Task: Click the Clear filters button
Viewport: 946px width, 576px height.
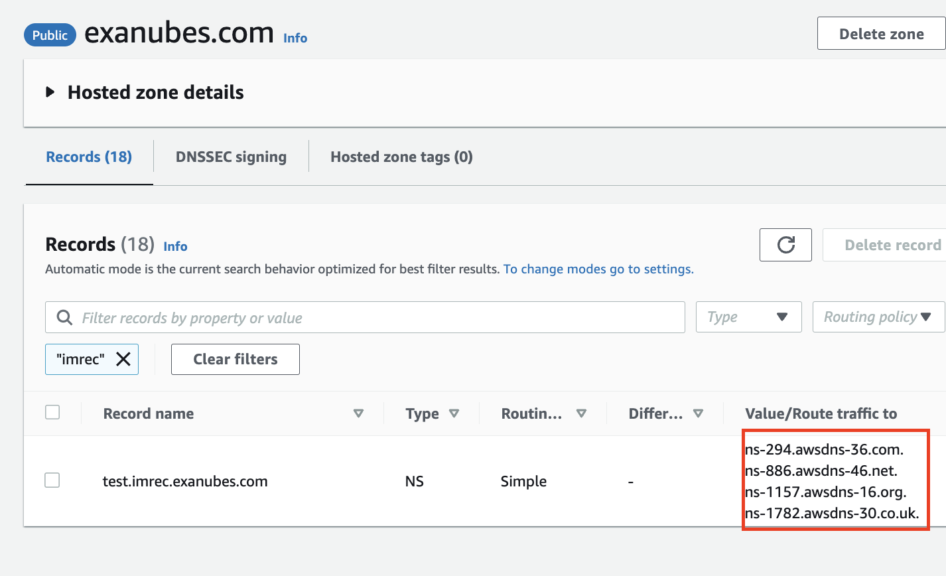Action: (236, 359)
